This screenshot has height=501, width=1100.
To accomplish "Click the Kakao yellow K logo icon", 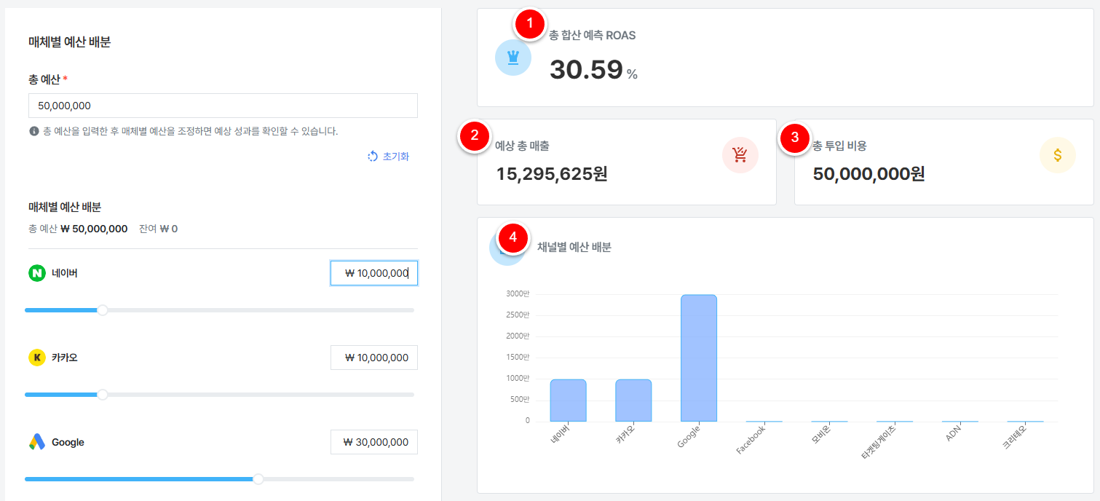I will (36, 358).
